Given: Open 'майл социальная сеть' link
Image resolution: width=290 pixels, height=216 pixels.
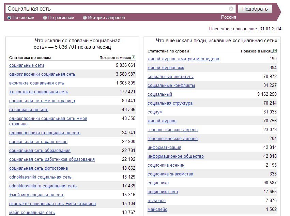Looking at the screenshot, I should (32, 213).
